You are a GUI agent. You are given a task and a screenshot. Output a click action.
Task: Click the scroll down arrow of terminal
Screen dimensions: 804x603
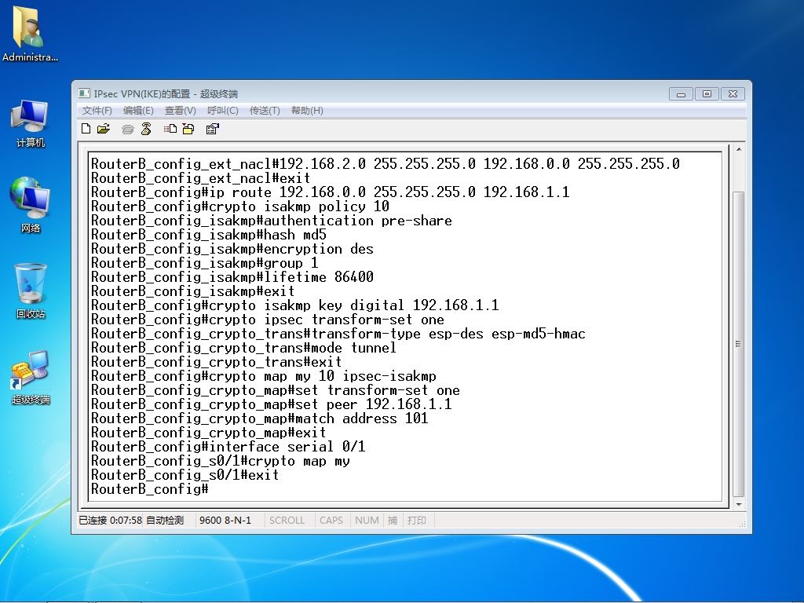pos(739,505)
